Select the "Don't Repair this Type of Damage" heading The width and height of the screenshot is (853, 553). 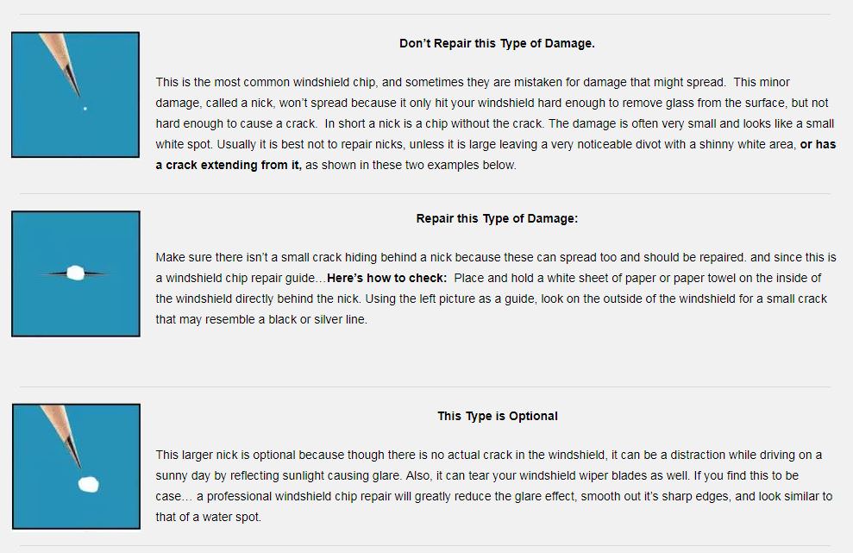(x=497, y=43)
